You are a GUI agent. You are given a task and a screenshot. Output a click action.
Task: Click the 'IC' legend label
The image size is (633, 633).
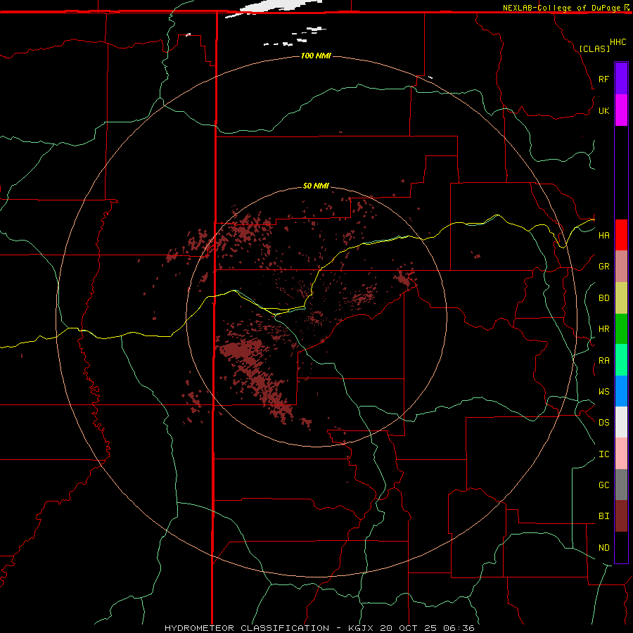pos(603,454)
